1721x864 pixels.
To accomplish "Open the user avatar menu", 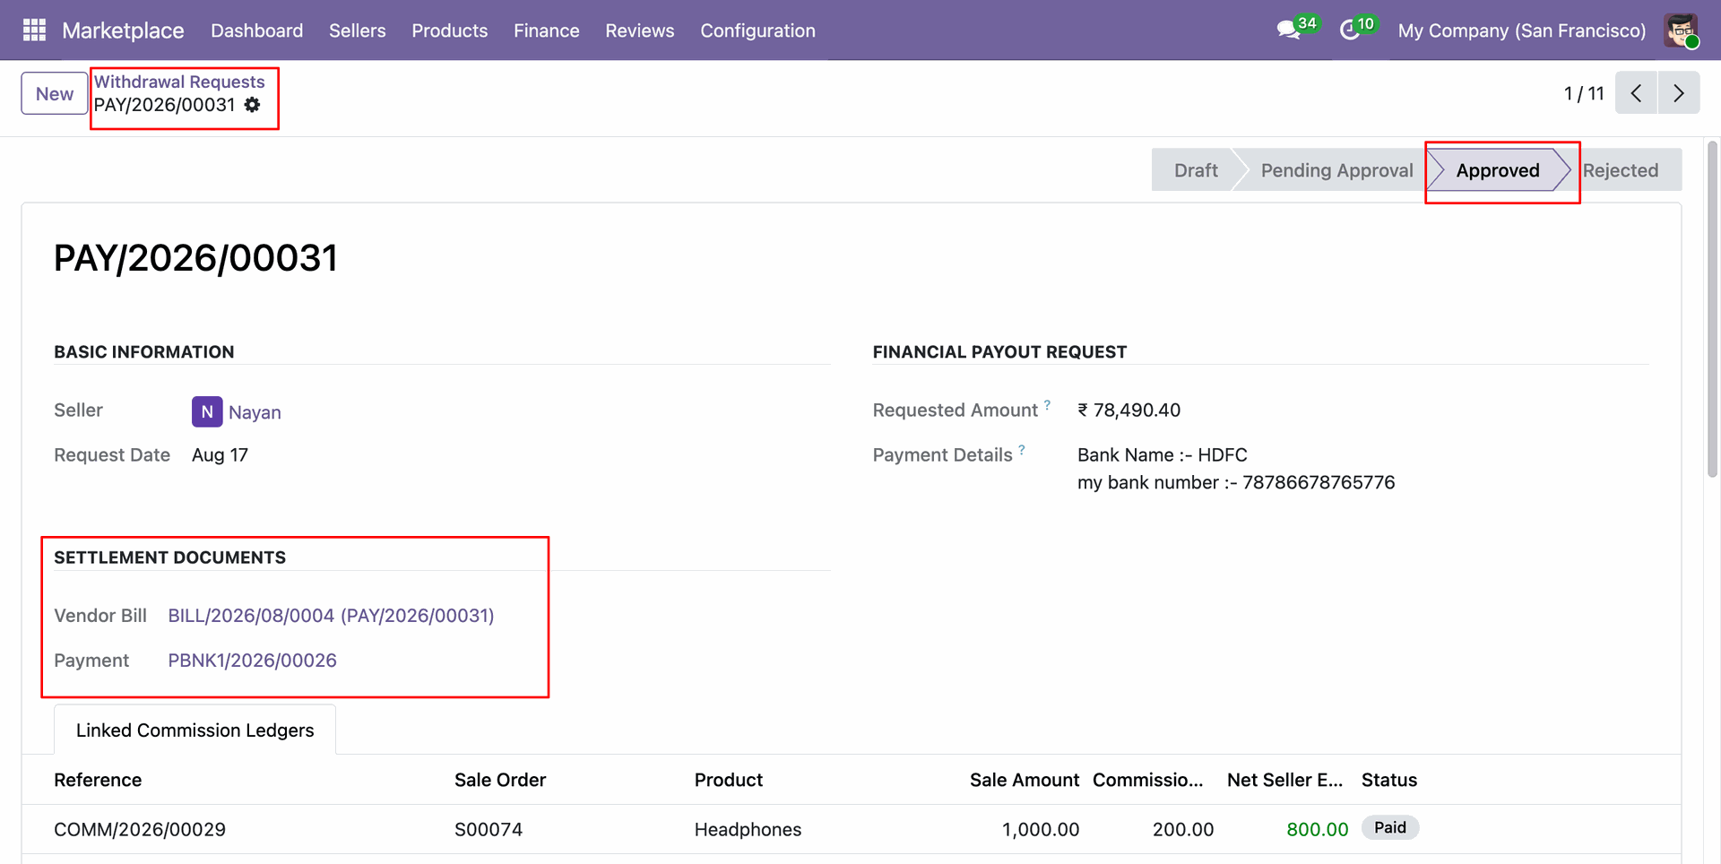I will coord(1681,30).
